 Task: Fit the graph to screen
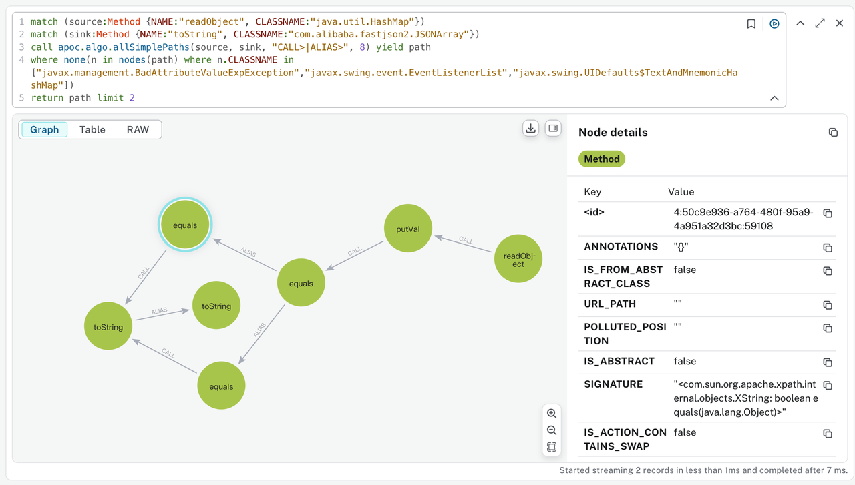[x=552, y=447]
